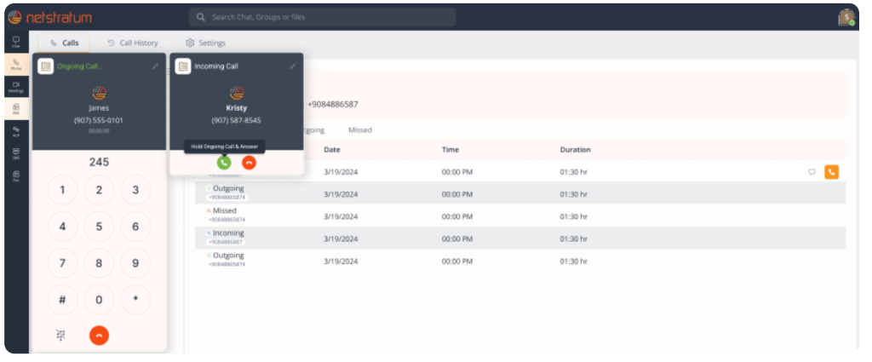Open the SMS sidebar icon
872x362 pixels.
tap(15, 153)
